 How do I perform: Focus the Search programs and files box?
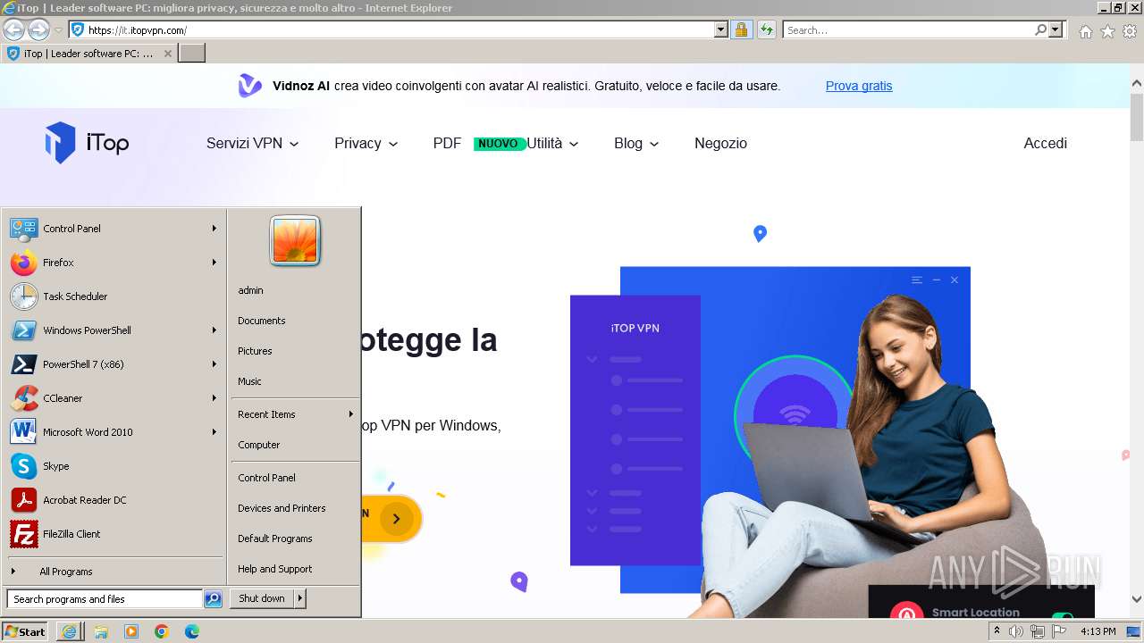click(x=105, y=599)
